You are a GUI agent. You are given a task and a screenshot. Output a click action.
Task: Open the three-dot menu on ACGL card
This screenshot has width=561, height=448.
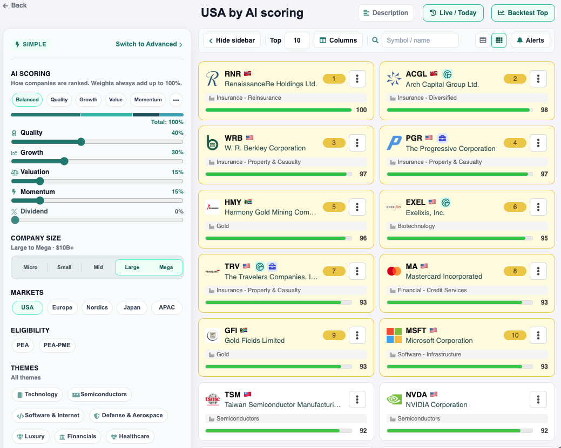click(x=538, y=79)
